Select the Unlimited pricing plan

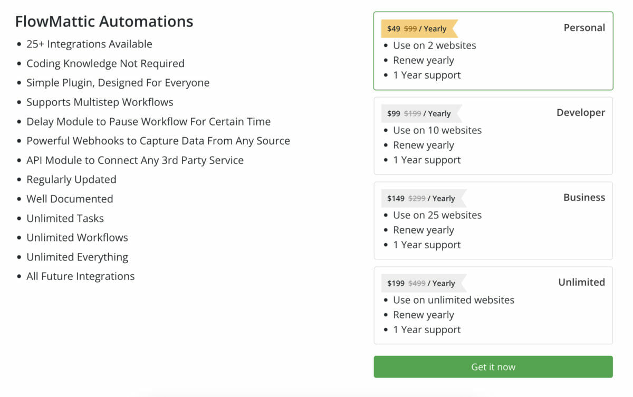[x=581, y=283]
